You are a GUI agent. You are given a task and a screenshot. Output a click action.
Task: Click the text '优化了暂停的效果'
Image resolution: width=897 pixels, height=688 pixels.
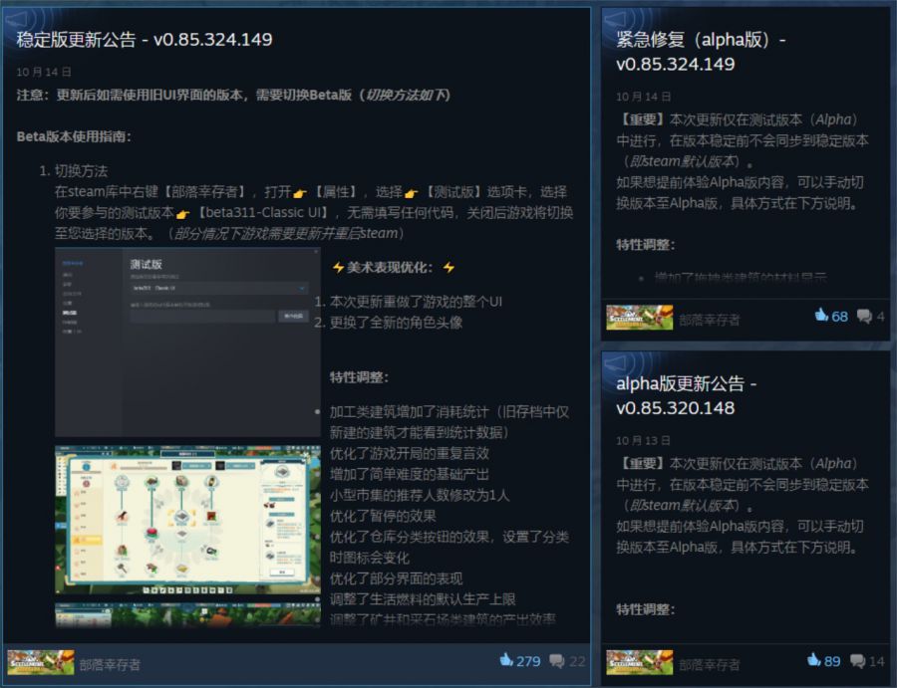(x=383, y=516)
